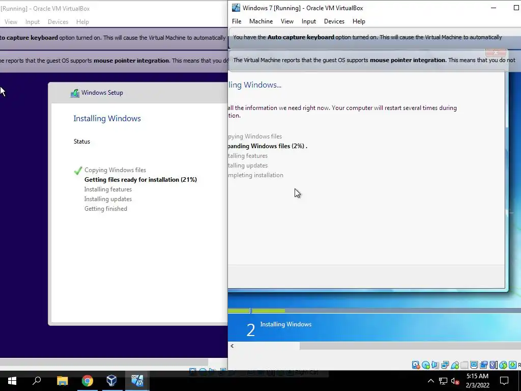Open Windows Start menu
521x391 pixels.
[12, 381]
